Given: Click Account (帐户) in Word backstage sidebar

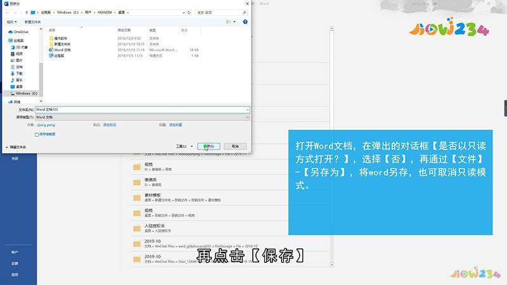Looking at the screenshot, I should [15, 252].
